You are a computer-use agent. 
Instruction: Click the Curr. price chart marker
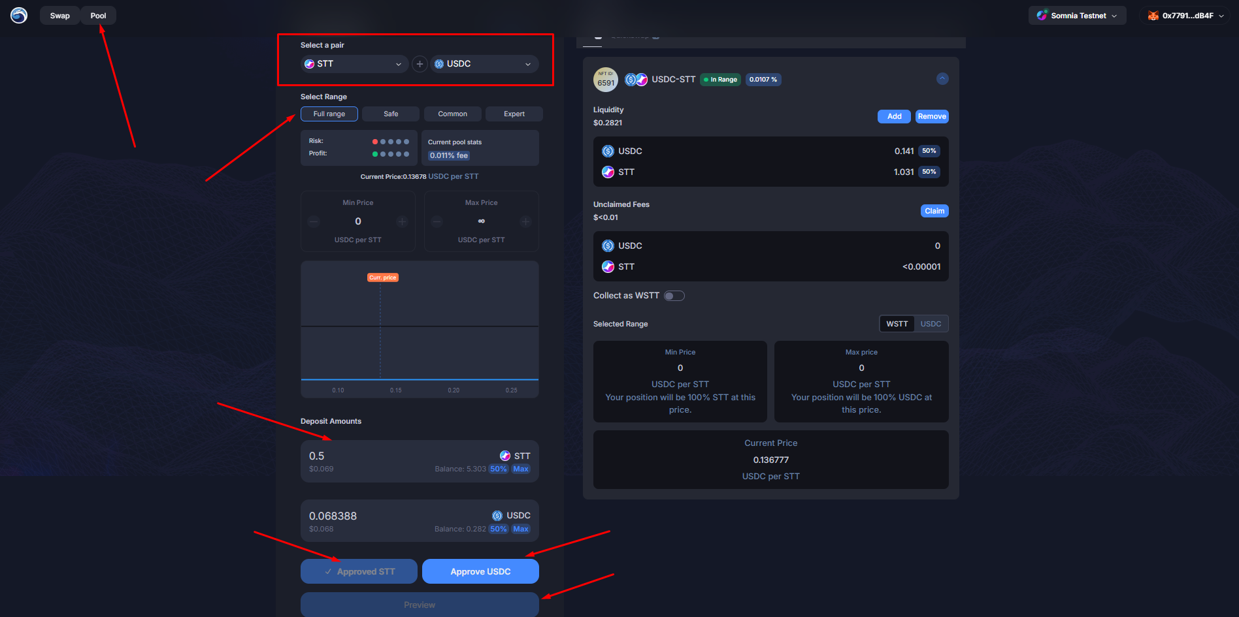(382, 277)
